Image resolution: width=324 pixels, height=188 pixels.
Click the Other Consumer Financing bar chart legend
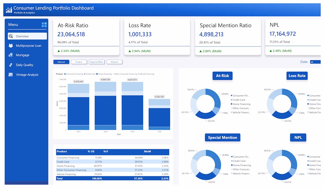(x=125, y=74)
